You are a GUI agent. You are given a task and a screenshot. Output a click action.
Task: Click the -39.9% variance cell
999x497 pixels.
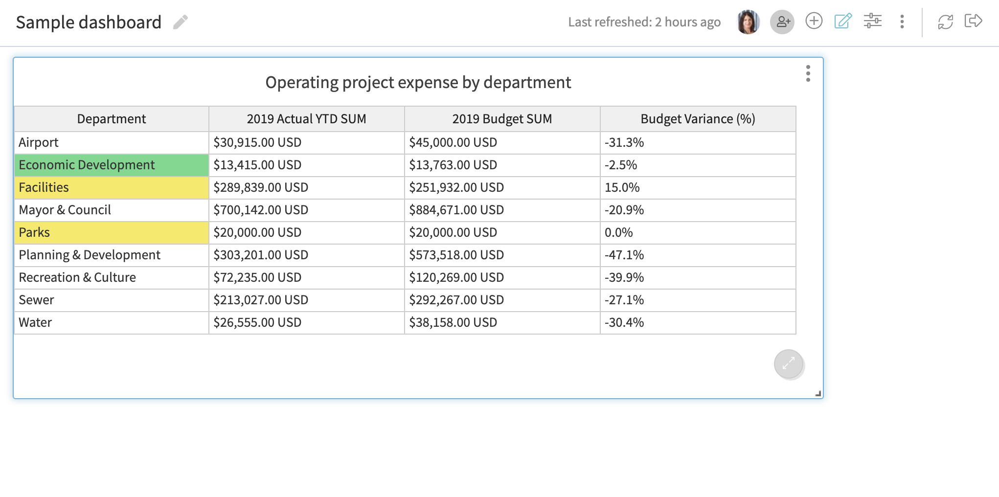698,277
